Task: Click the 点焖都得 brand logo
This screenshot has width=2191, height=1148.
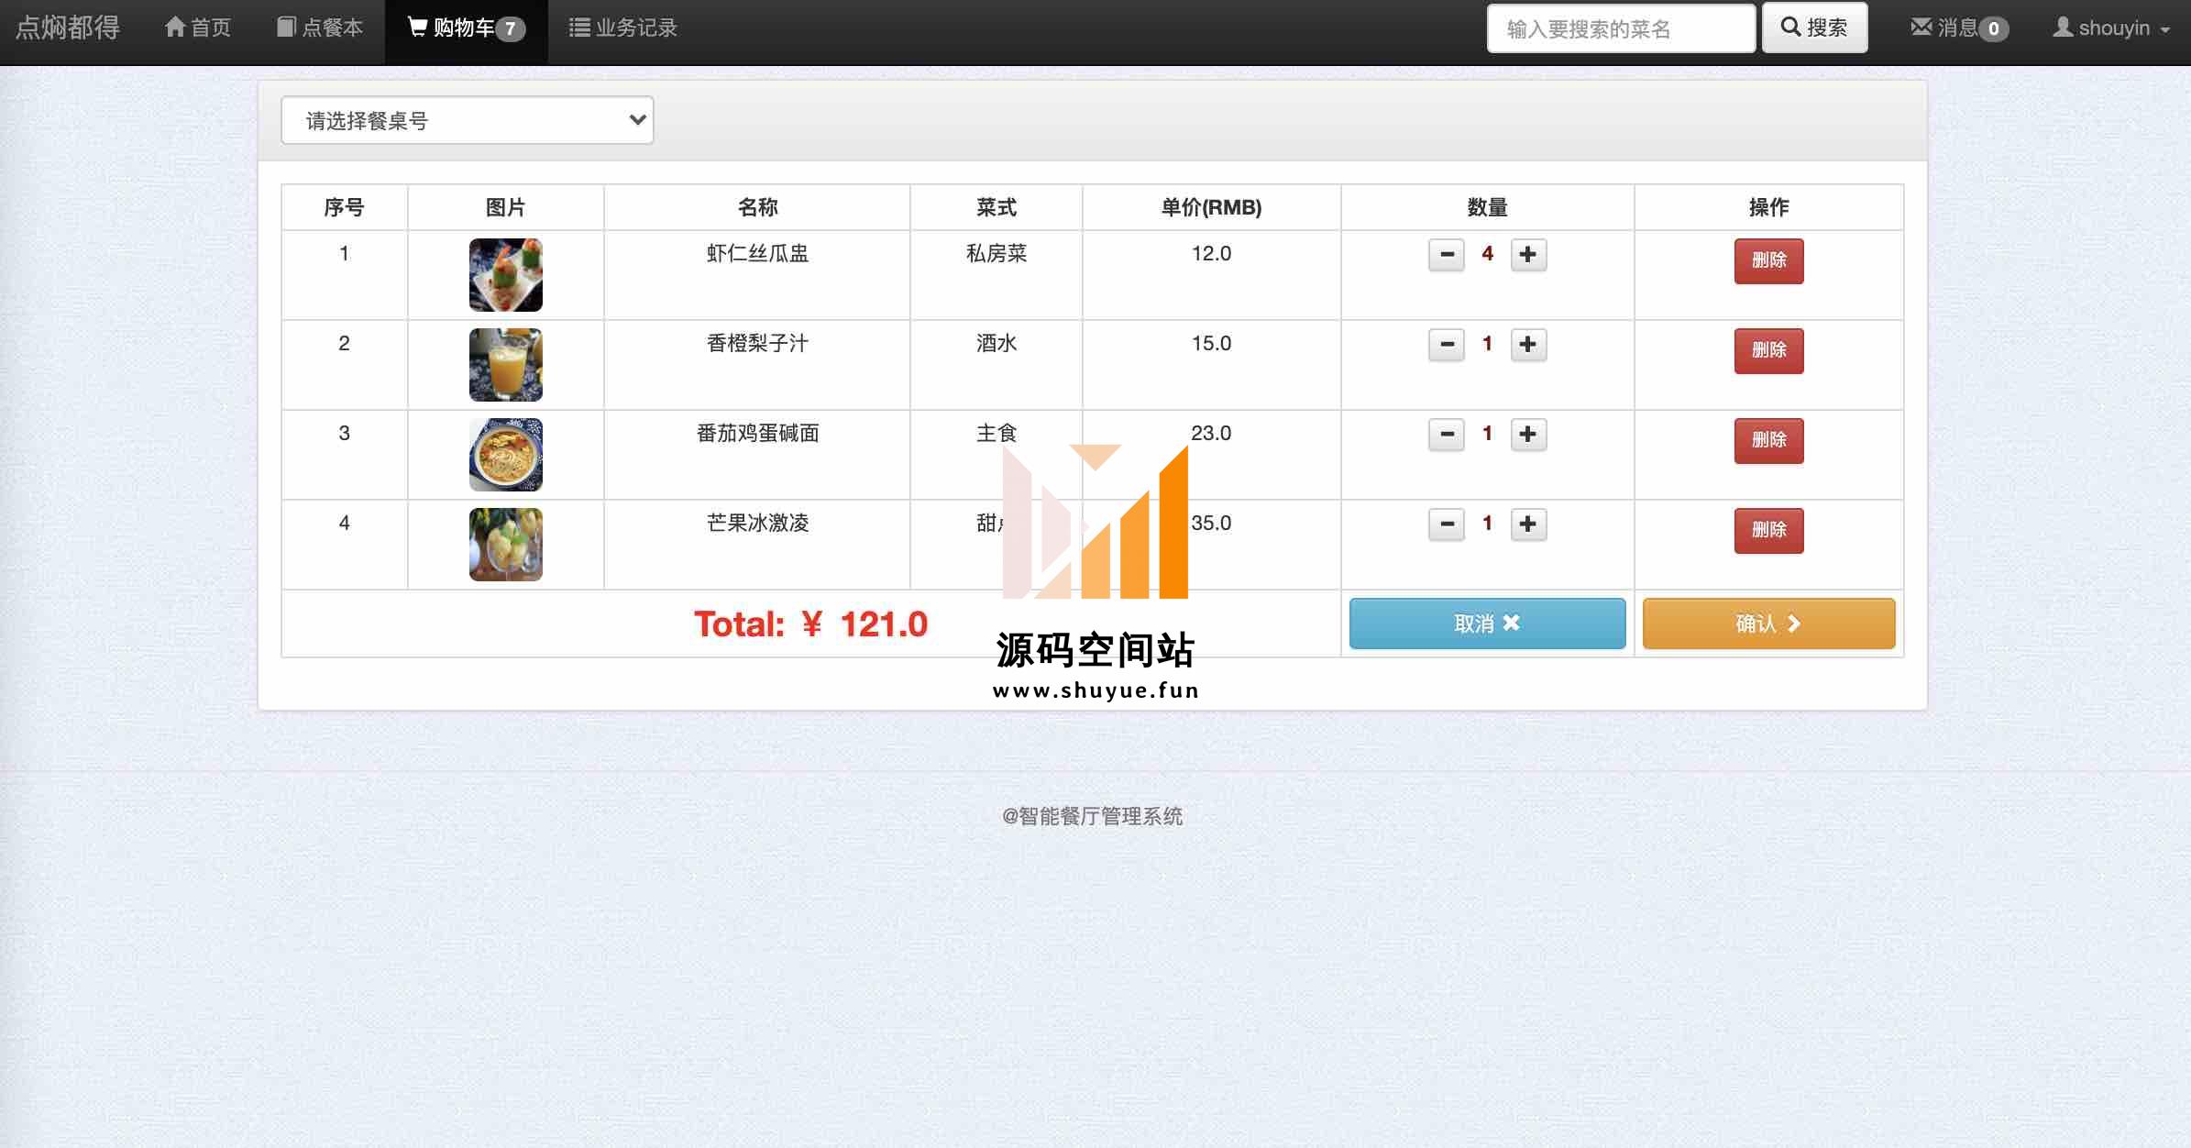Action: click(68, 28)
